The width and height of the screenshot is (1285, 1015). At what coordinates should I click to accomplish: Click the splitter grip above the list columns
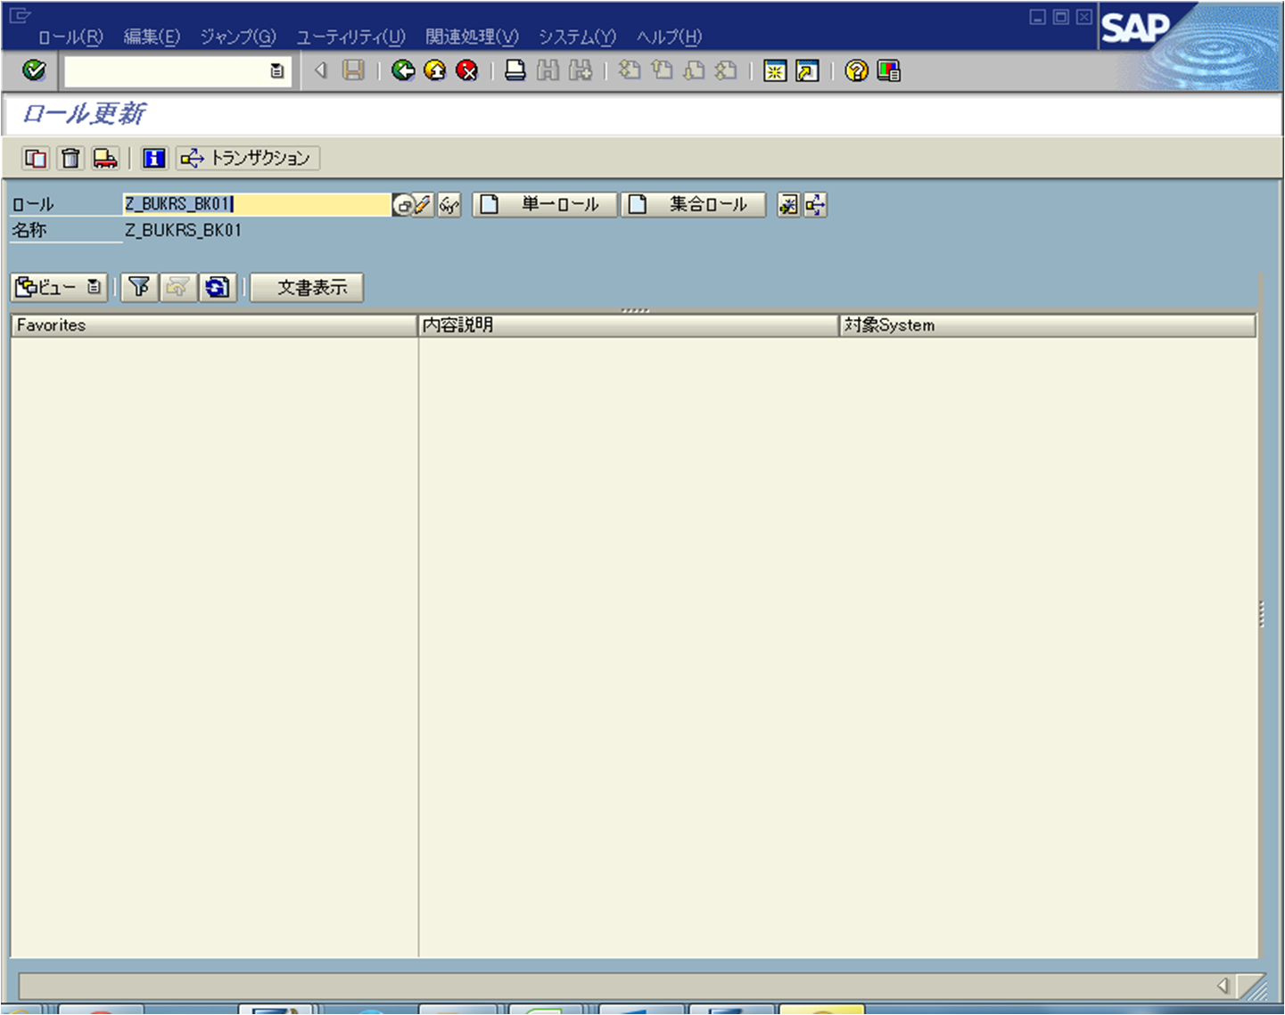(637, 311)
